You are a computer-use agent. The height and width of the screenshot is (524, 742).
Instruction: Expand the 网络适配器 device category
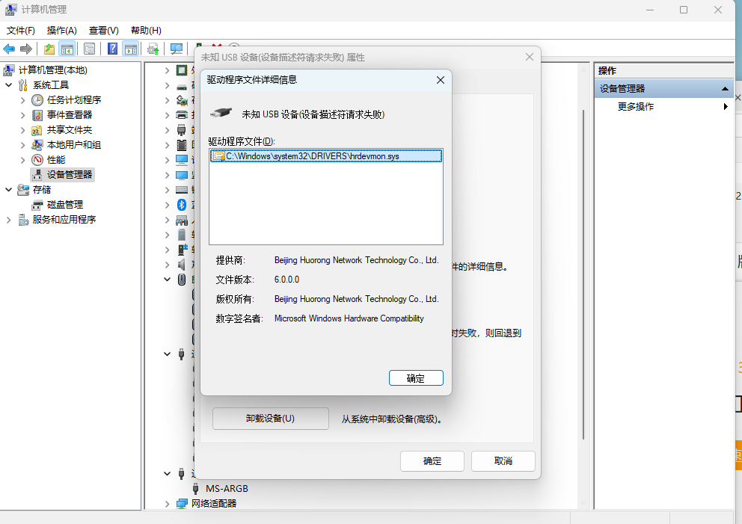pyautogui.click(x=168, y=504)
